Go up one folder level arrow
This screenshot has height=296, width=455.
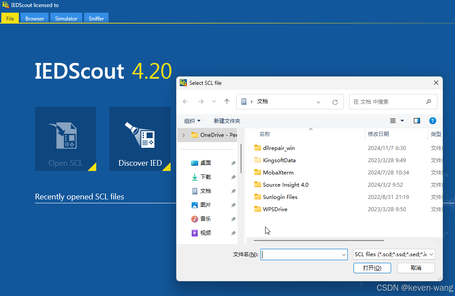pyautogui.click(x=227, y=101)
